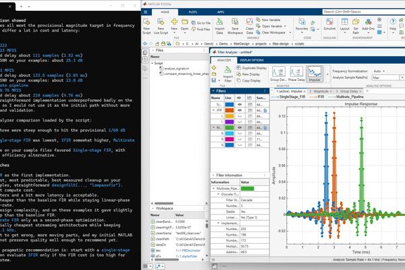This screenshot has width=405, height=270.
Task: Collapse the Filters panel header
Action: pos(213,91)
